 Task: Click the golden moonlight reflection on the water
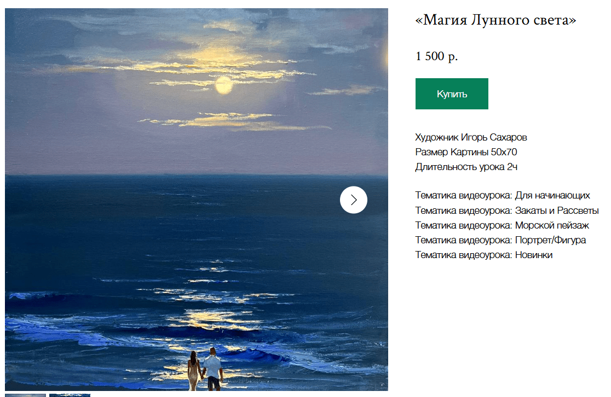(x=216, y=317)
